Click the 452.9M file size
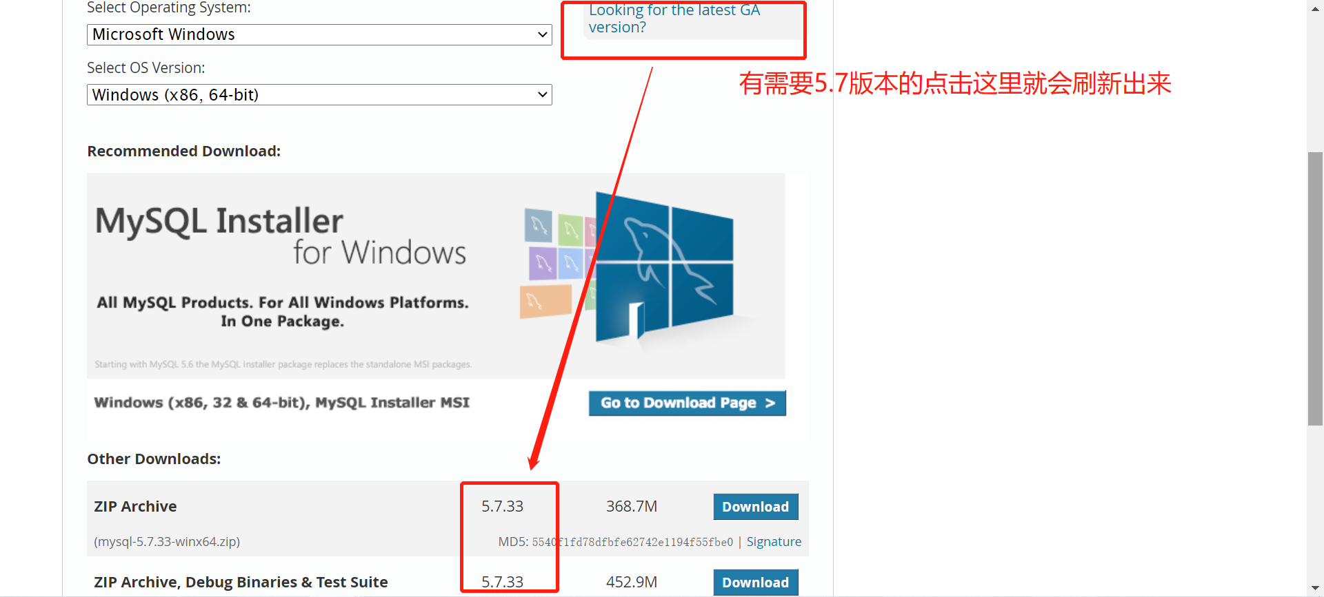 632,583
